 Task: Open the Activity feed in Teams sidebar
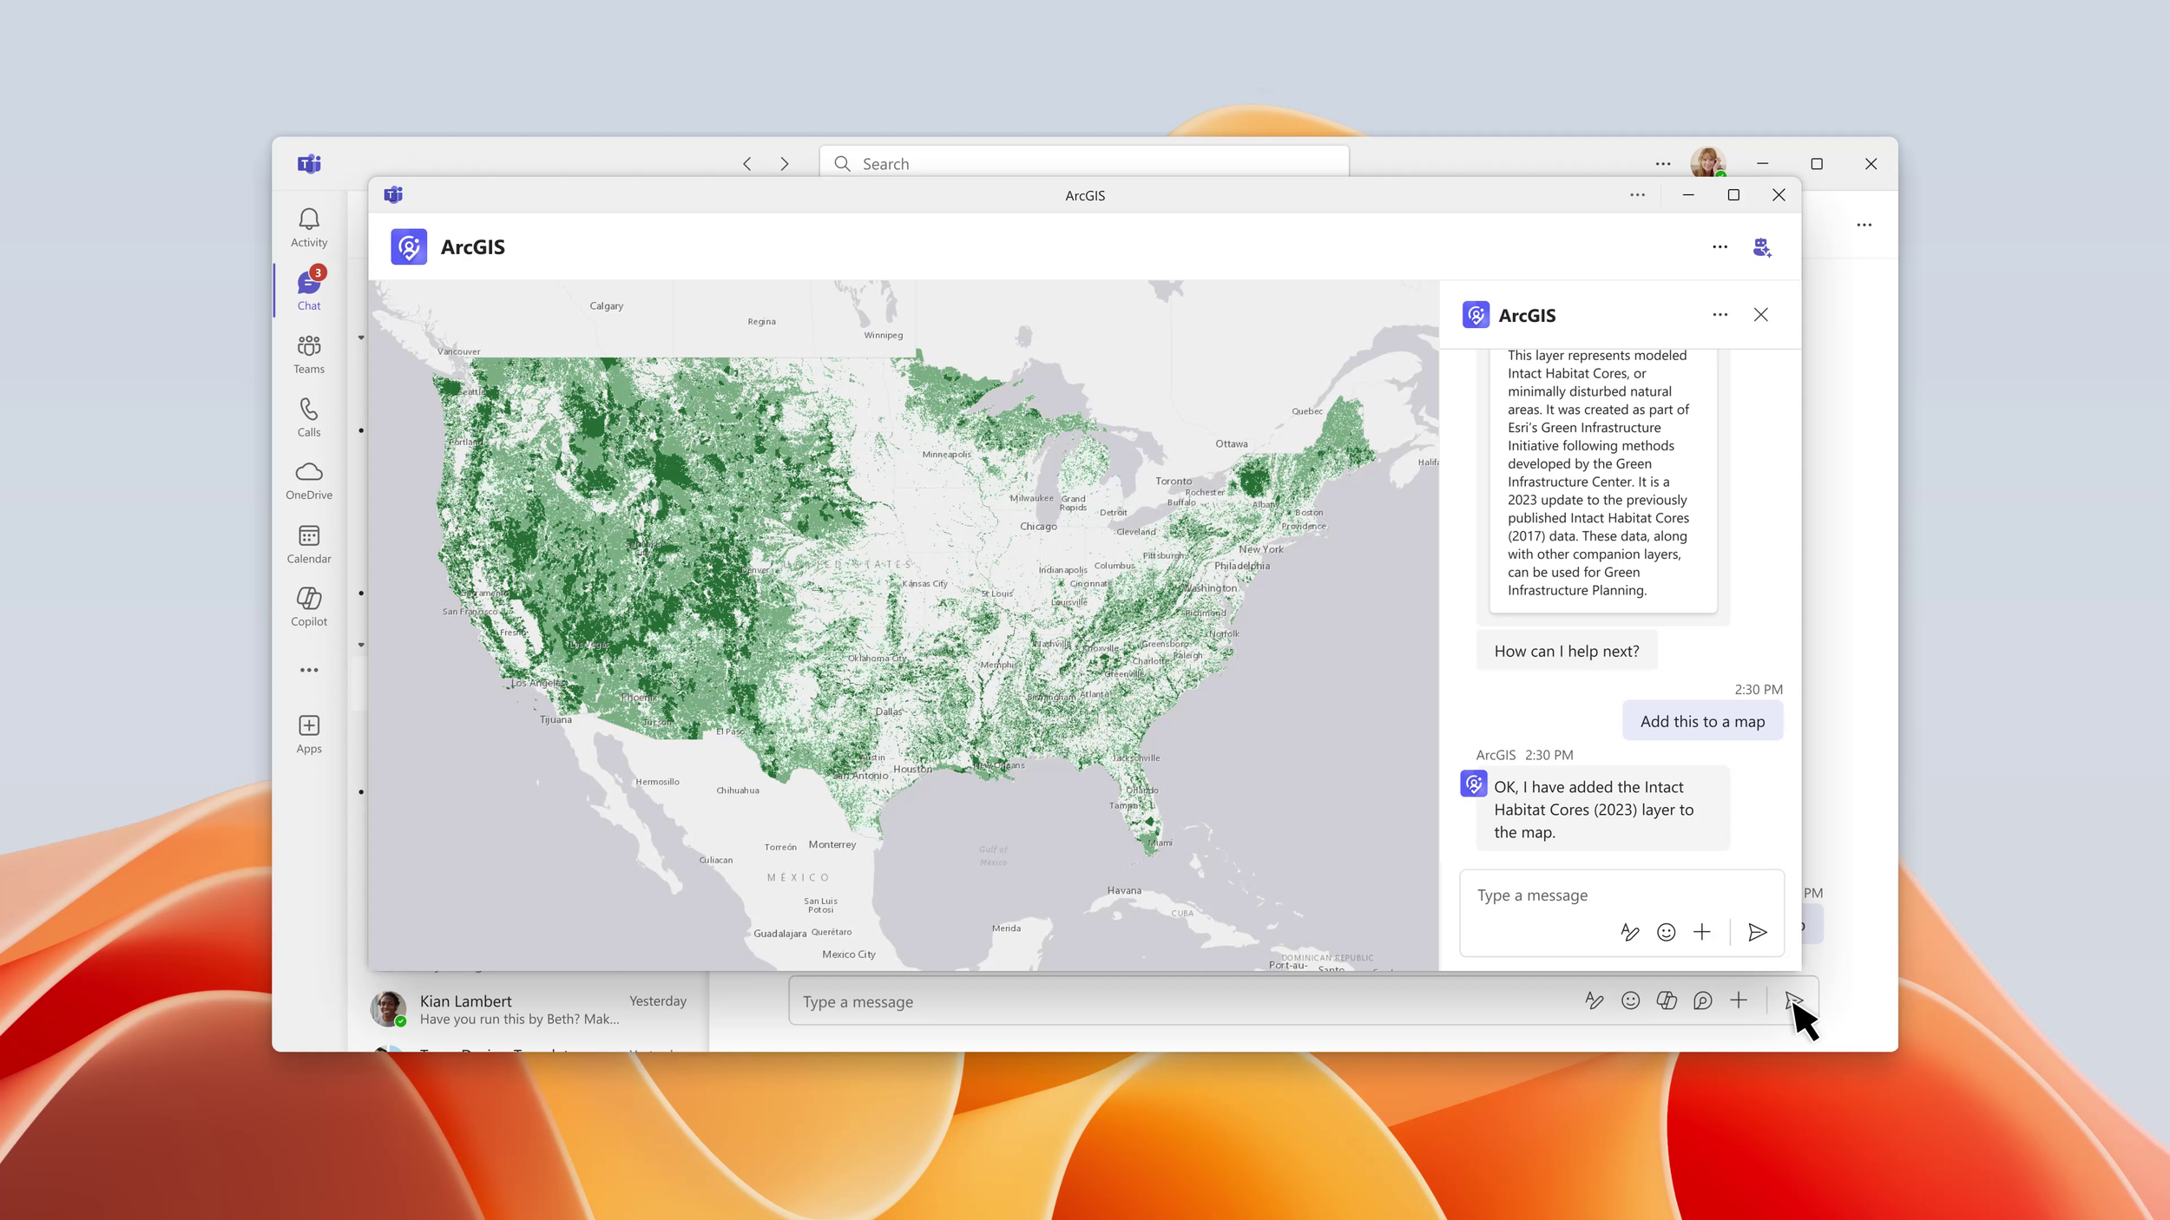coord(309,227)
